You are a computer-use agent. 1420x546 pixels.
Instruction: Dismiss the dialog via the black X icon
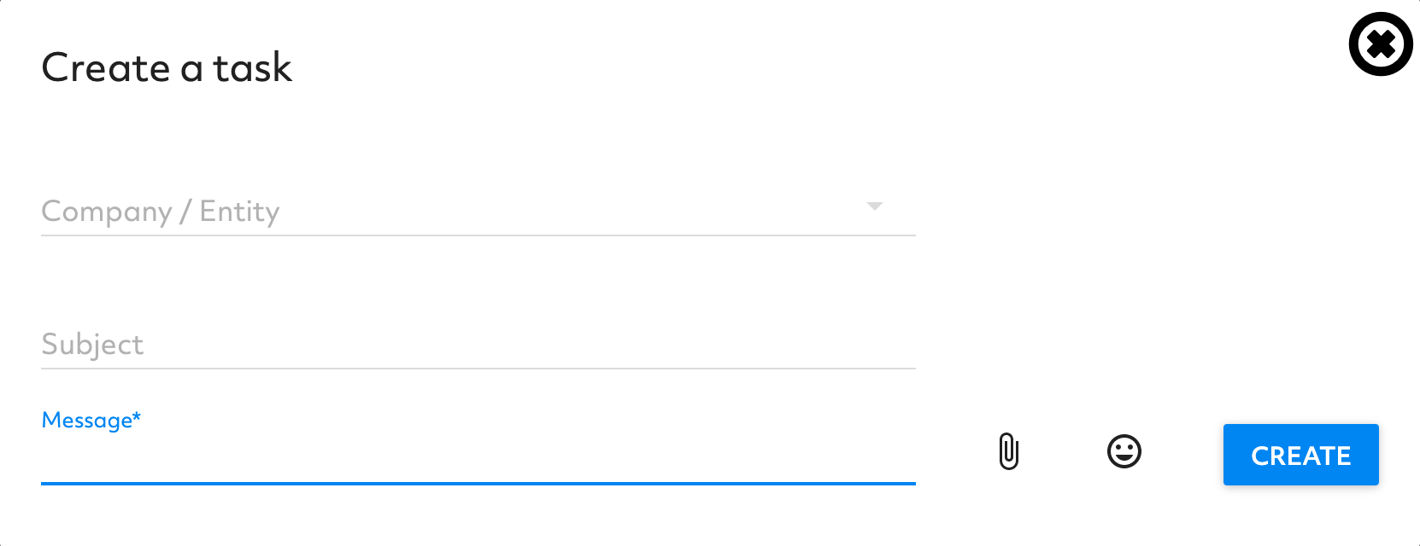click(1381, 44)
